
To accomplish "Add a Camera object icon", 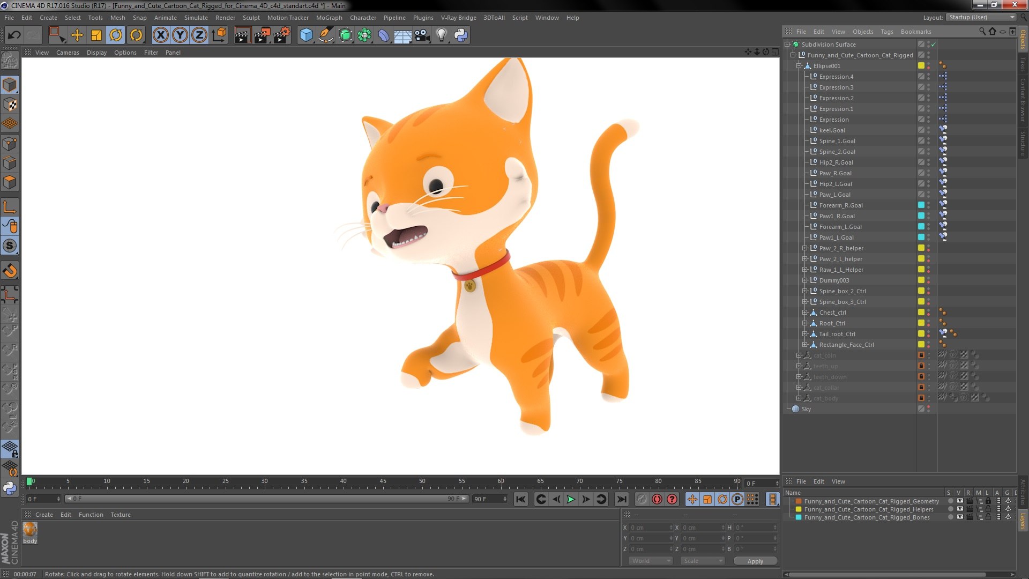I will (x=422, y=35).
